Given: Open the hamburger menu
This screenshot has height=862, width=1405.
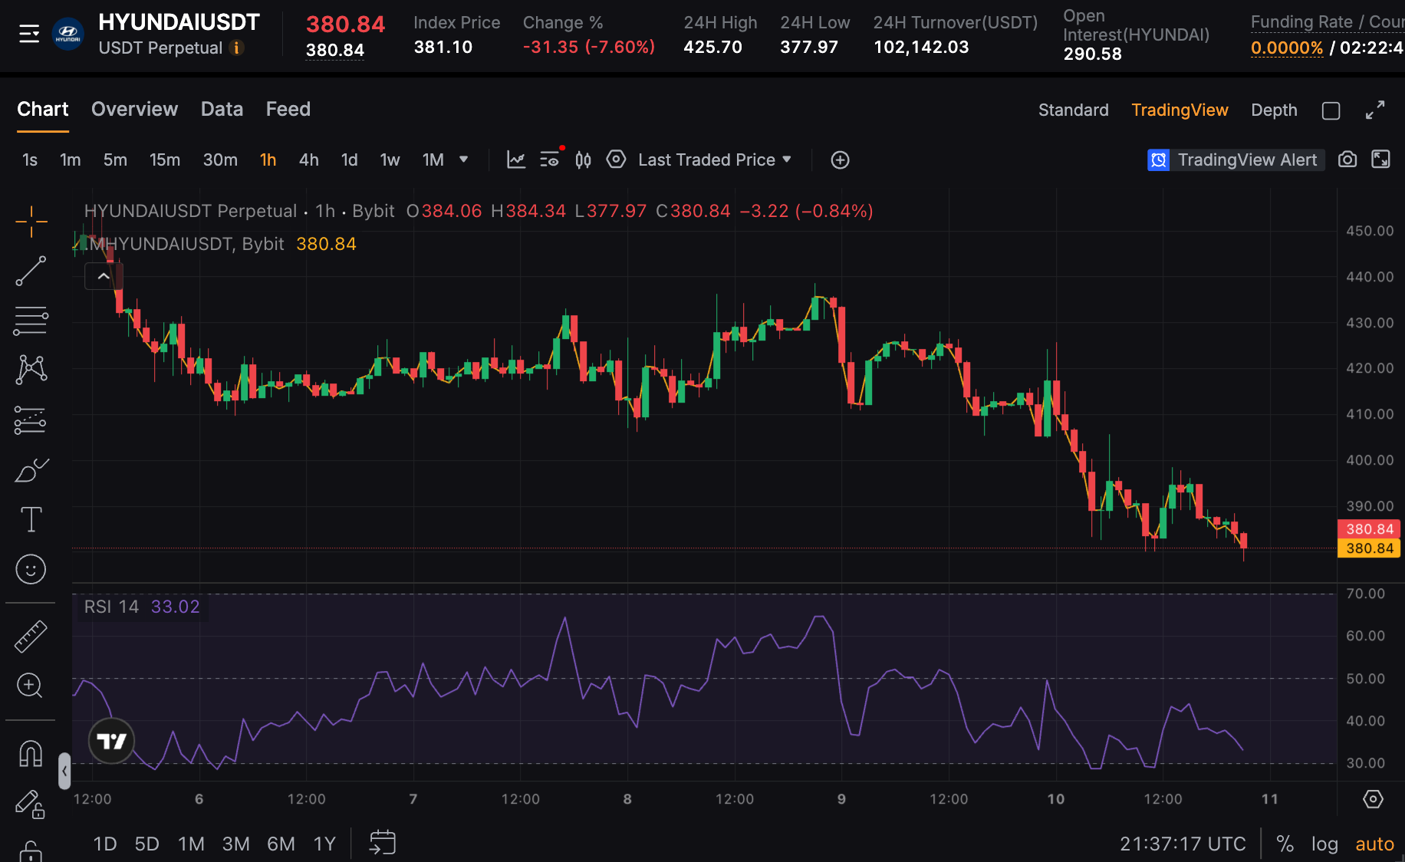Looking at the screenshot, I should (x=29, y=34).
